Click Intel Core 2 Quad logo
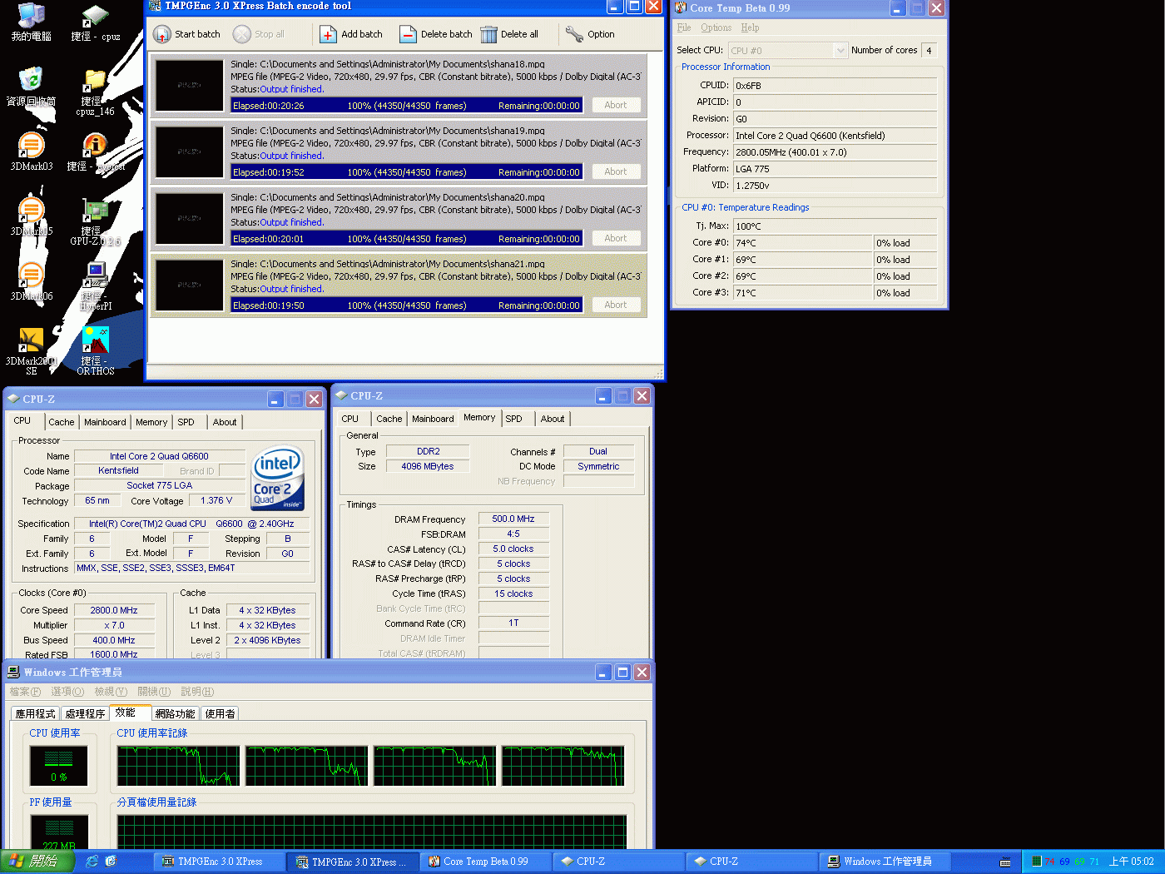Image resolution: width=1165 pixels, height=874 pixels. [x=279, y=479]
